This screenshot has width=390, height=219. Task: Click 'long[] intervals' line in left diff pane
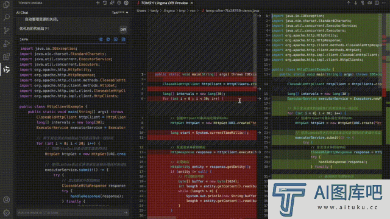(194, 94)
